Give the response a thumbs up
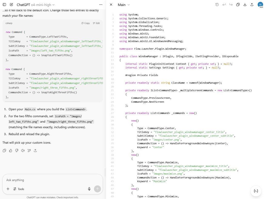Image resolution: width=264 pixels, height=199 pixels. click(x=11, y=151)
